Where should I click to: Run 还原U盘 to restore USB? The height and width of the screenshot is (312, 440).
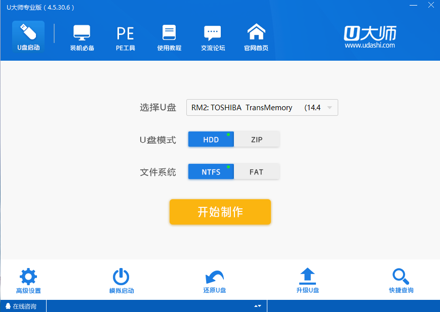tap(214, 280)
